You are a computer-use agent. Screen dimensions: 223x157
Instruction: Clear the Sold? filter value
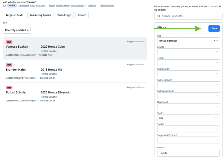pyautogui.click(x=214, y=118)
